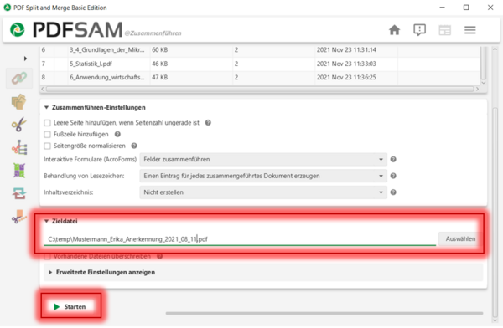Screen dimensions: 503x328
Task: Enable 'Leere Seite hinzufügen' checkbox
Action: click(x=47, y=123)
